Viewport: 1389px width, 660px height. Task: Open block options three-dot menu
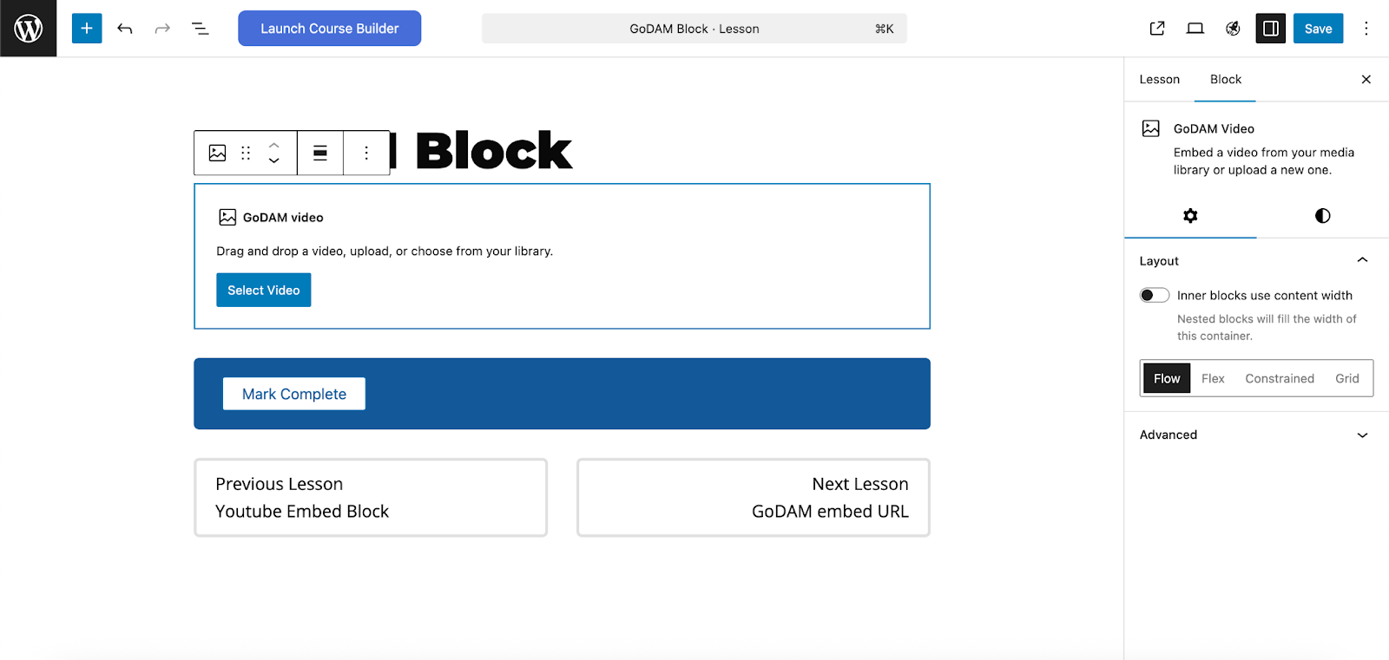coord(366,153)
